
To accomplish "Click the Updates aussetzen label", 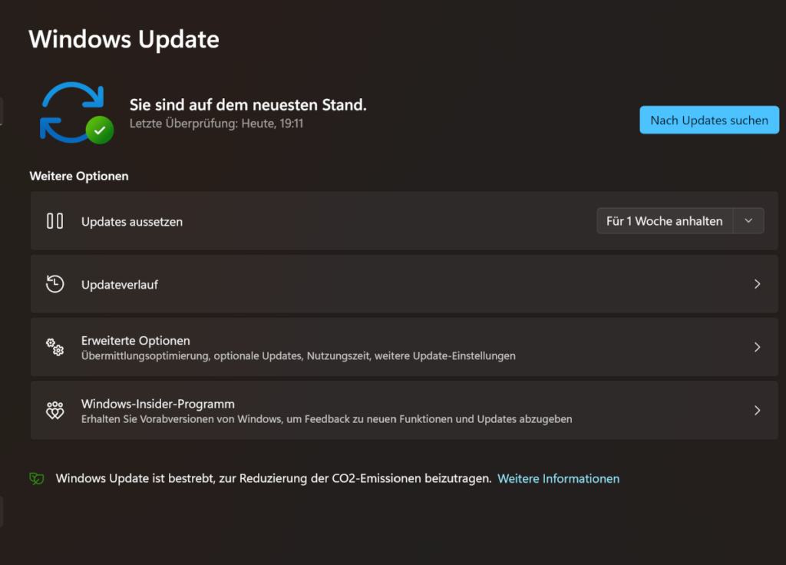I will [132, 222].
